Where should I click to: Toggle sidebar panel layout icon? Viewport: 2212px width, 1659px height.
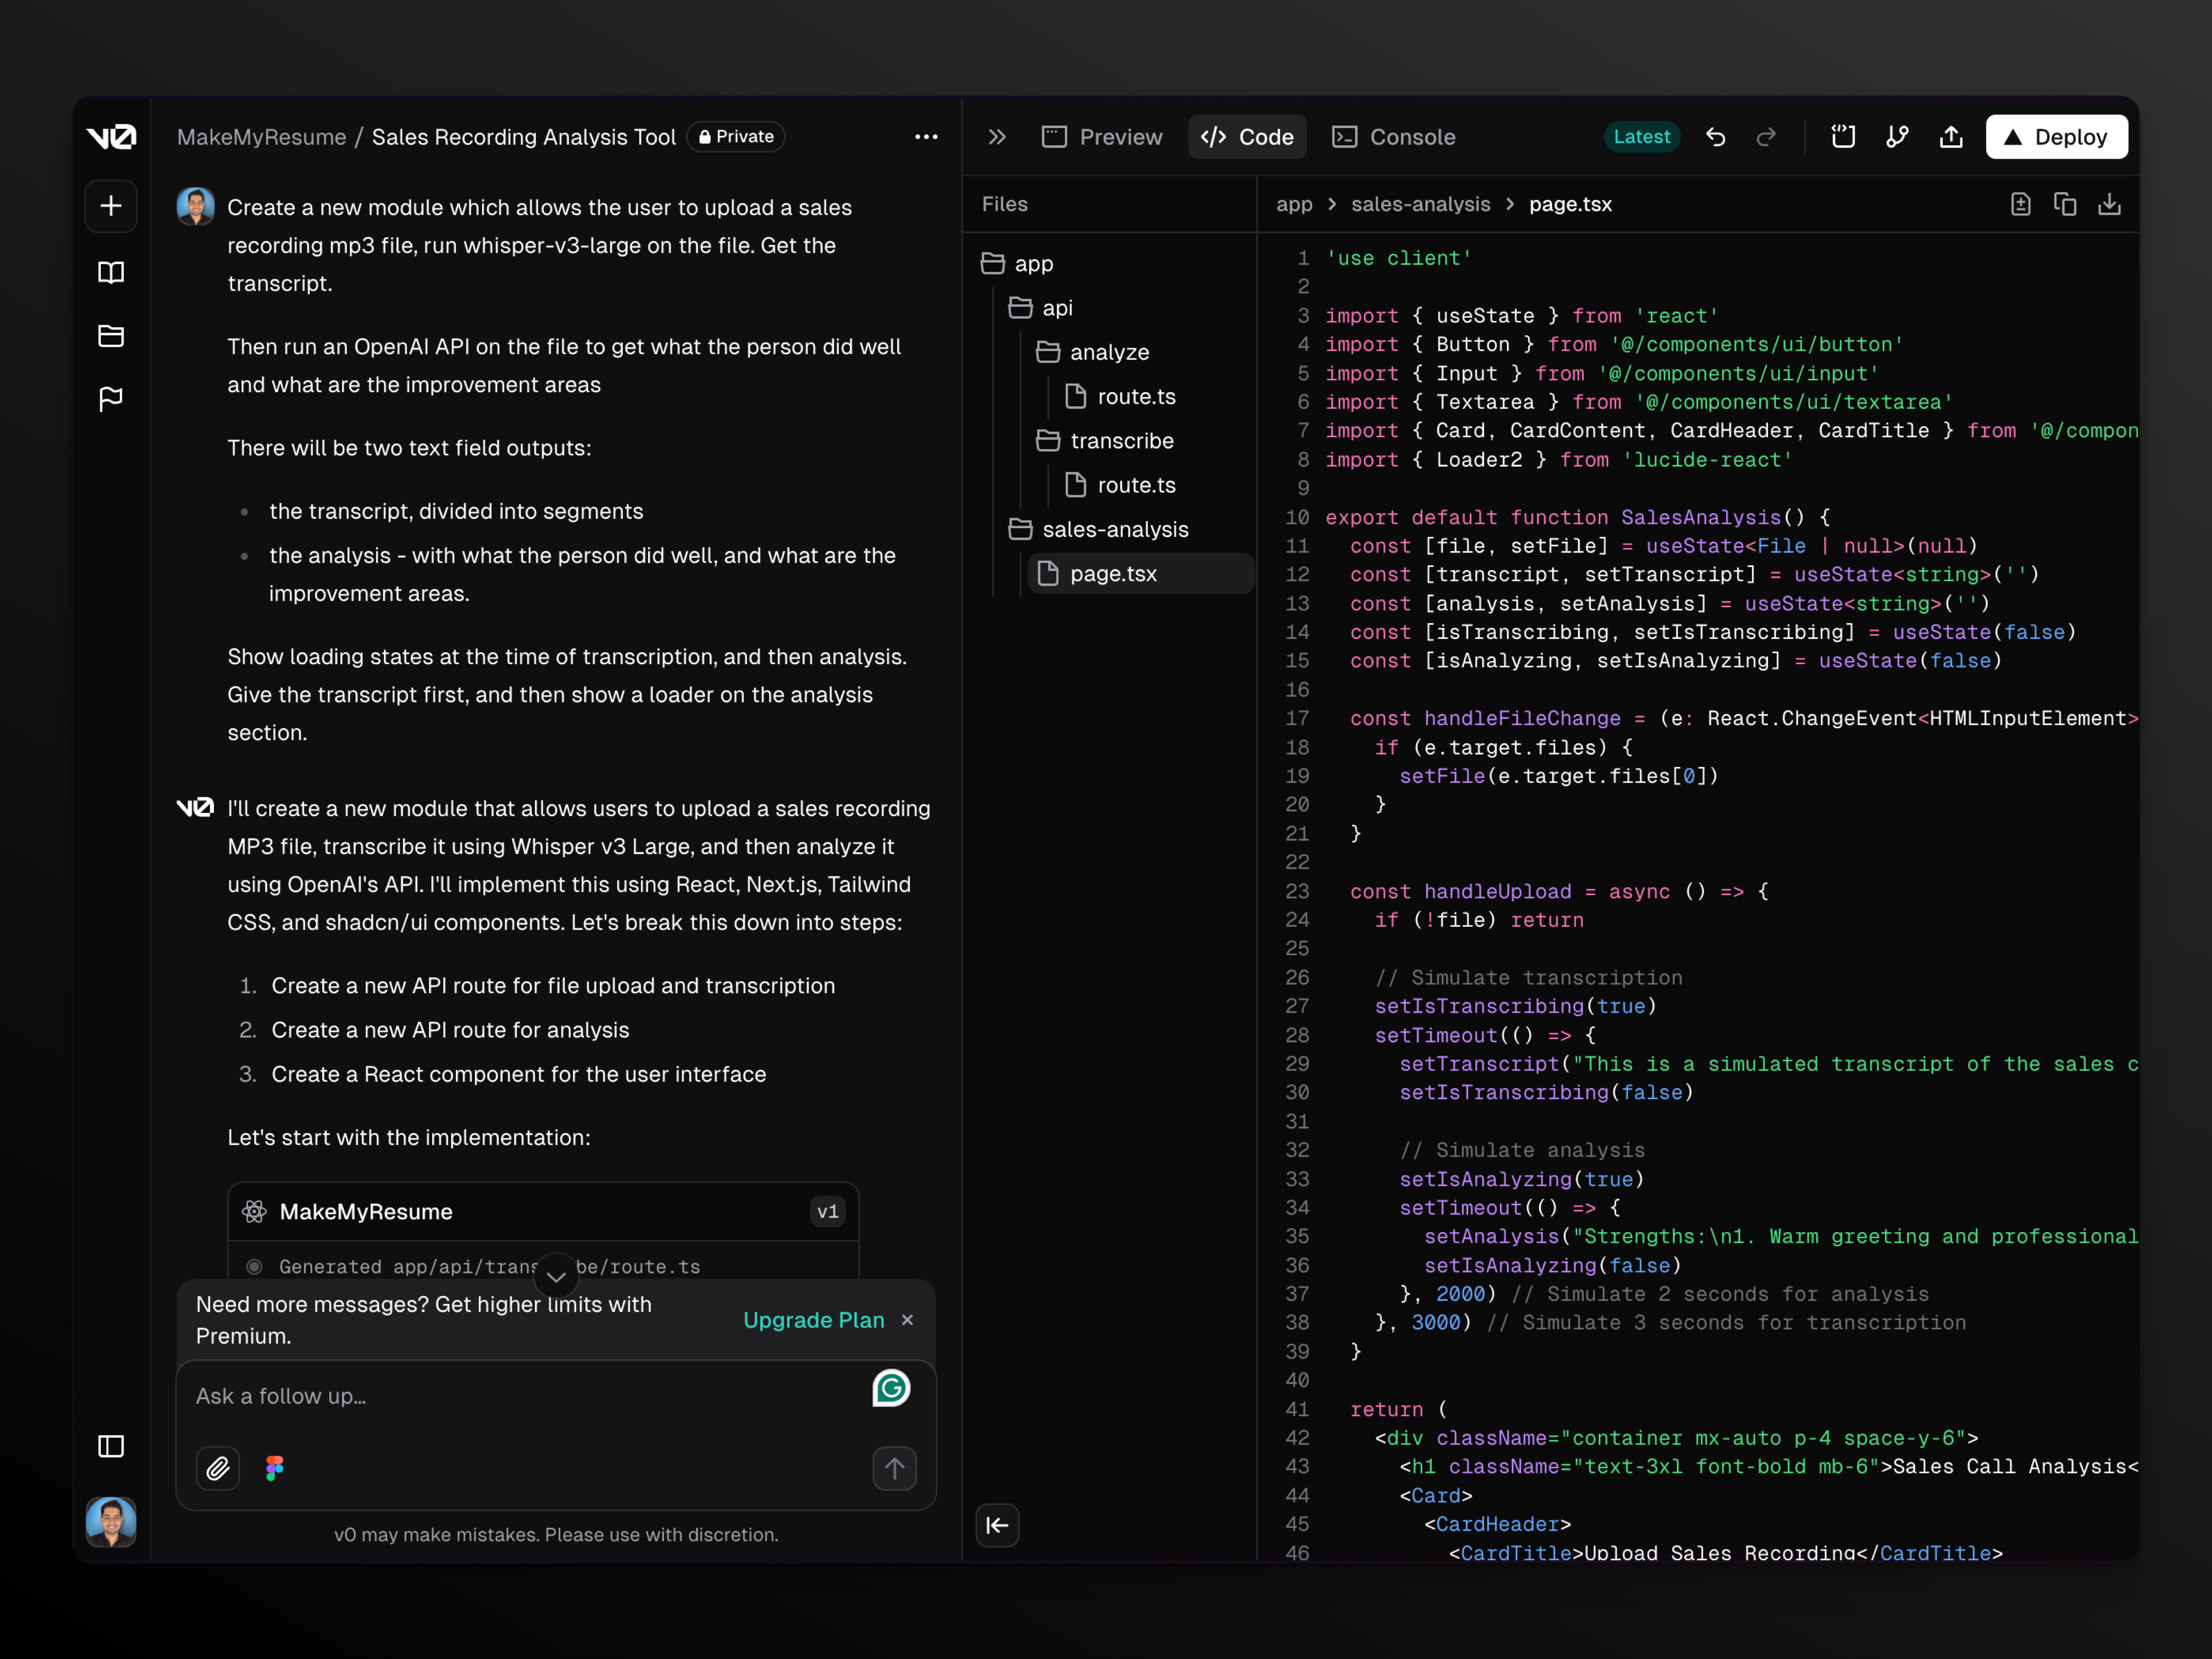tap(111, 1446)
